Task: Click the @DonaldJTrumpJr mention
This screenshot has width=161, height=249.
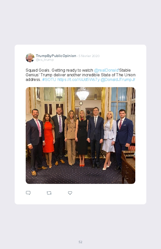Action: 118,80
